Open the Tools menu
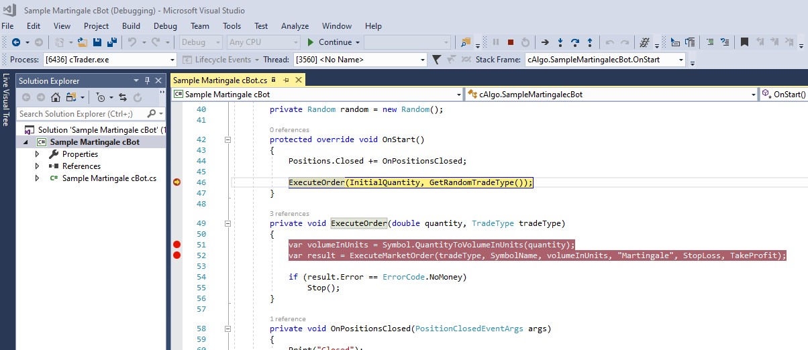The height and width of the screenshot is (350, 808). pyautogui.click(x=232, y=26)
